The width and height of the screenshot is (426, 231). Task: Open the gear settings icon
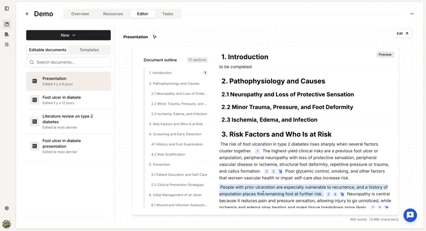point(7,208)
